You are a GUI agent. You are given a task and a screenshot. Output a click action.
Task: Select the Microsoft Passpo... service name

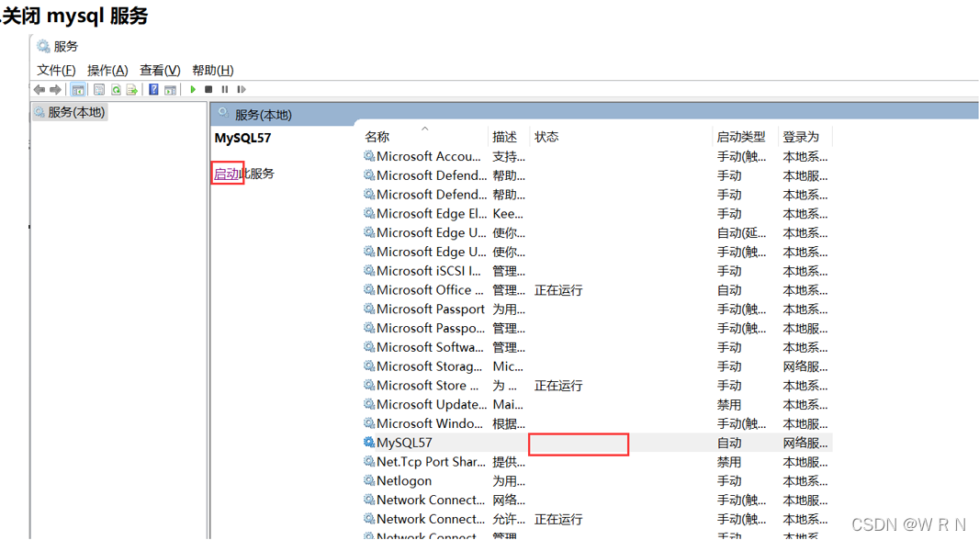pyautogui.click(x=430, y=328)
